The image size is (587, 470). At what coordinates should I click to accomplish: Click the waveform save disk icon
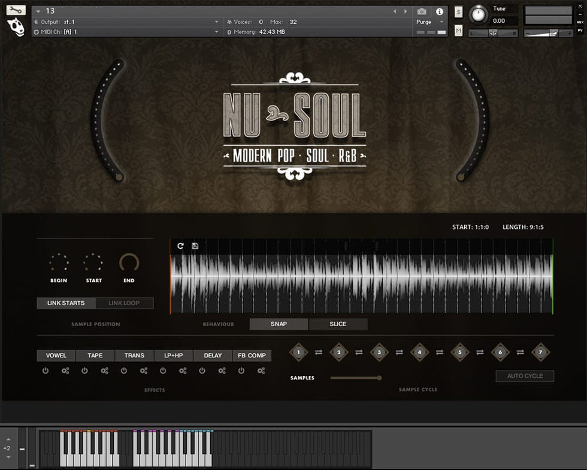195,246
